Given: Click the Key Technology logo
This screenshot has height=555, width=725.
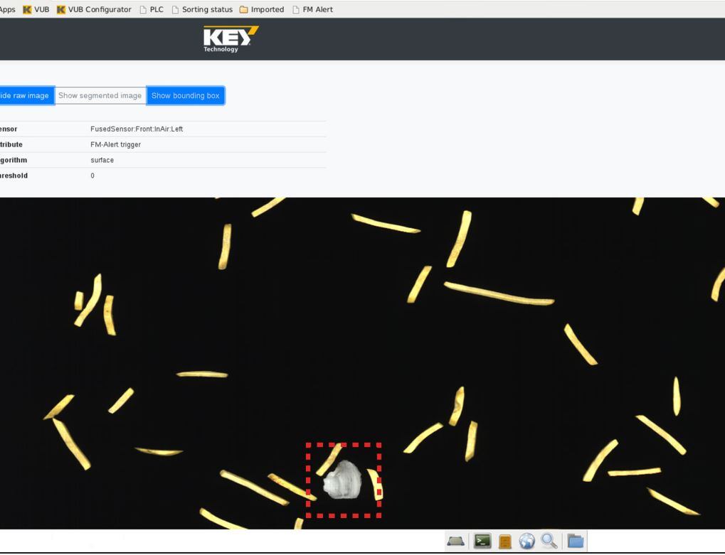Looking at the screenshot, I should (x=231, y=39).
